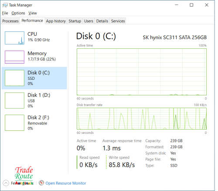Switch to the Startup tab
The image size is (218, 191).
[x=75, y=21]
